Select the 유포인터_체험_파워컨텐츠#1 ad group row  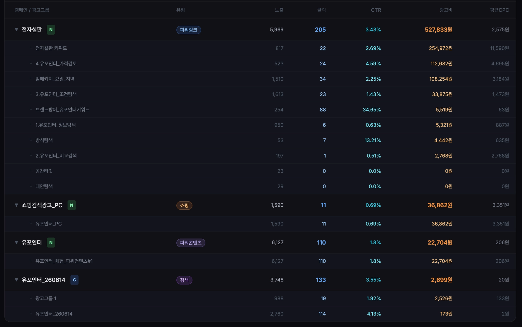[x=260, y=261]
